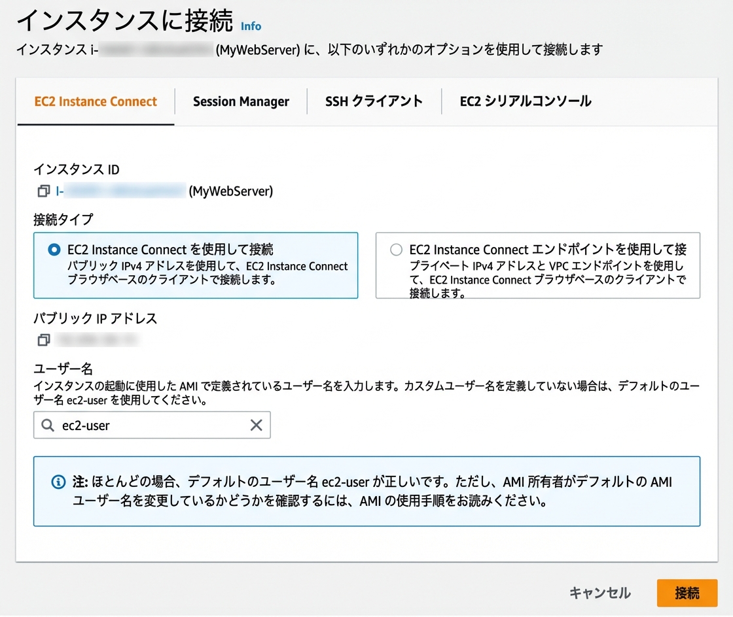Click the orange 接続 button
The height and width of the screenshot is (617, 733).
[687, 593]
